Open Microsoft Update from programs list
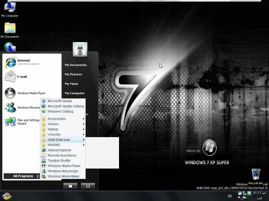The image size is (269, 201). [63, 101]
